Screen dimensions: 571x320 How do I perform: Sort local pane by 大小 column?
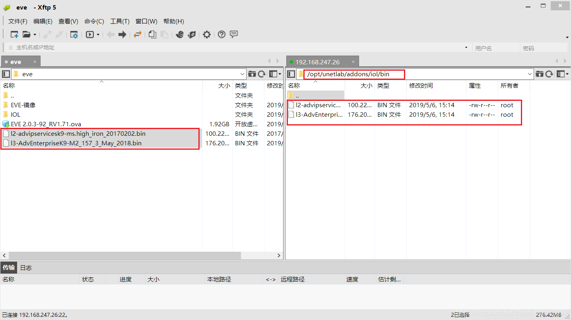(x=218, y=85)
